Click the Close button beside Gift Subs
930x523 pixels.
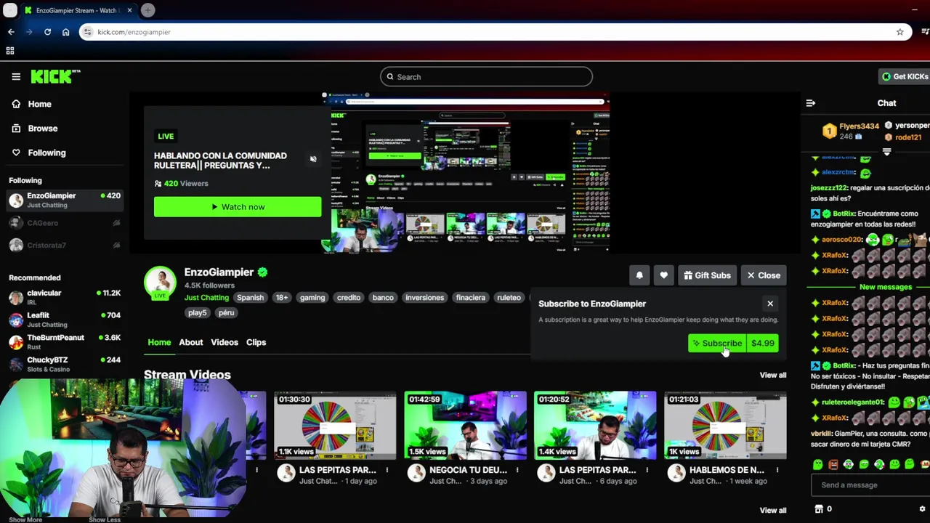pos(764,275)
